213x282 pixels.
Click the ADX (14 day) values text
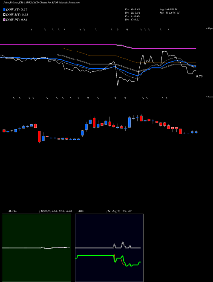[x=119, y=211]
